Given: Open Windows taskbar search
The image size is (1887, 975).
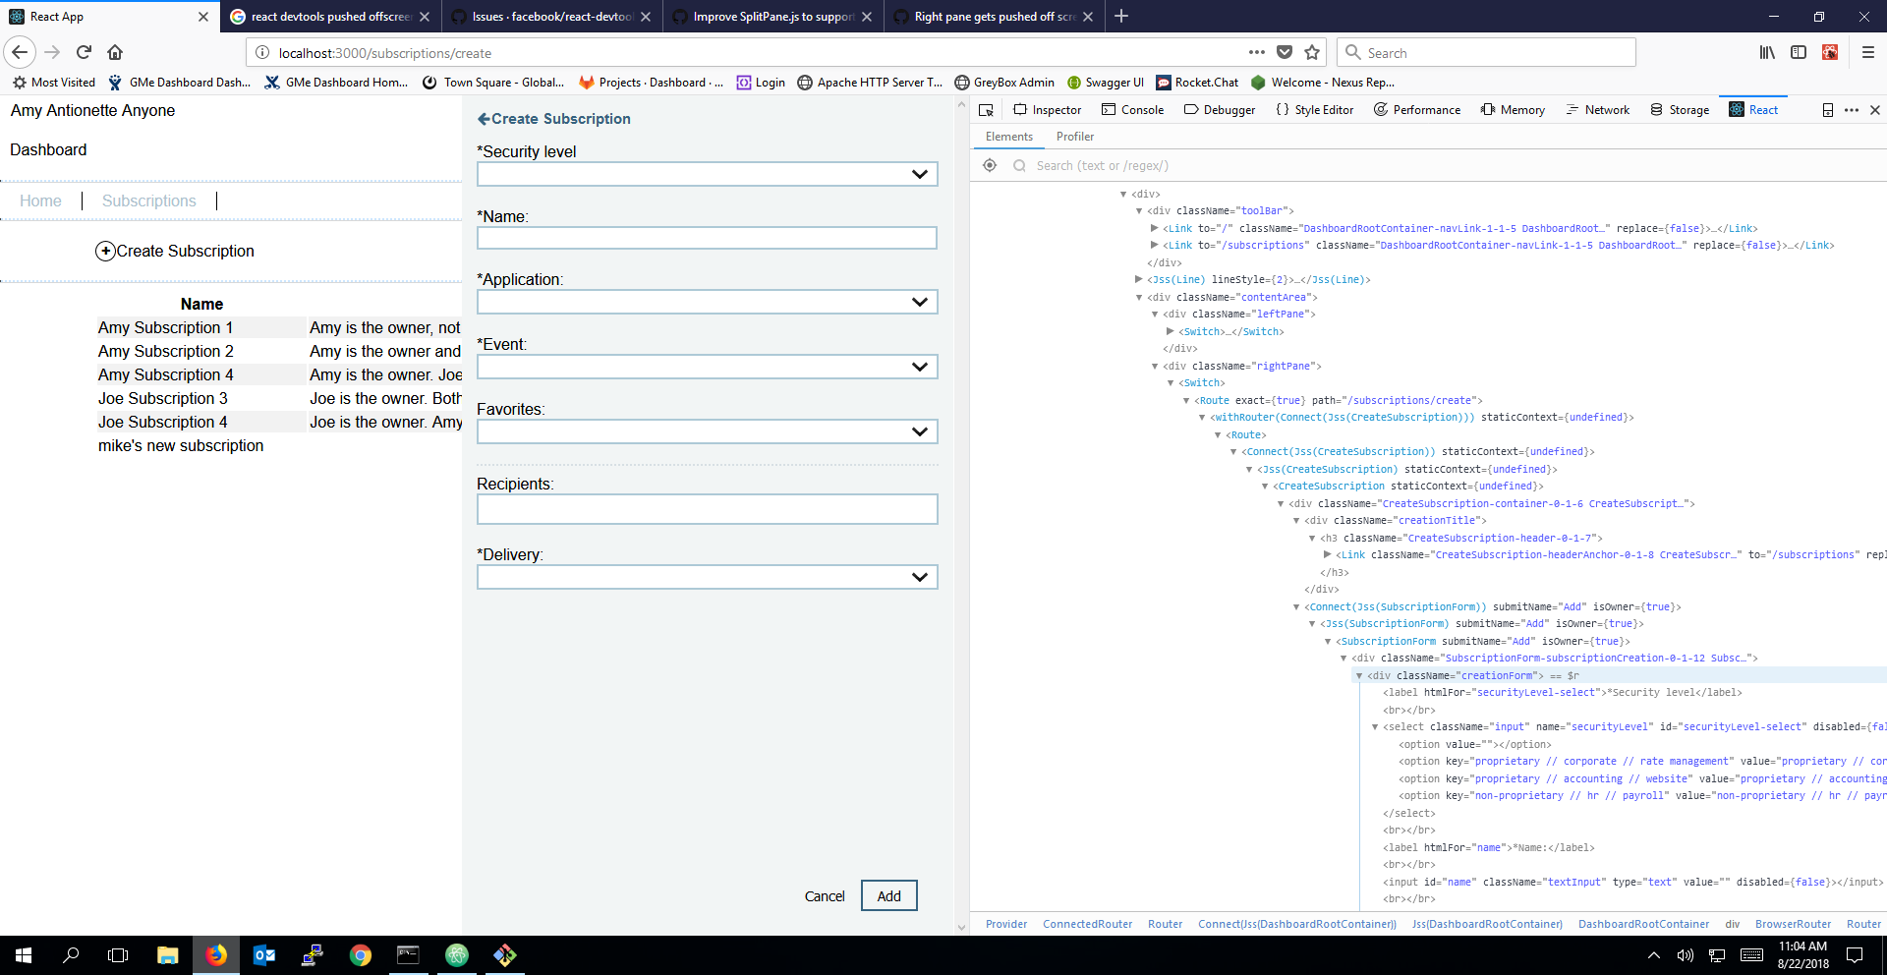Looking at the screenshot, I should pos(71,955).
